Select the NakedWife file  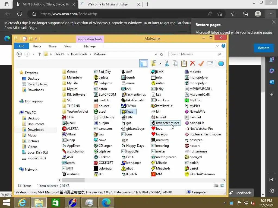(x=195, y=111)
